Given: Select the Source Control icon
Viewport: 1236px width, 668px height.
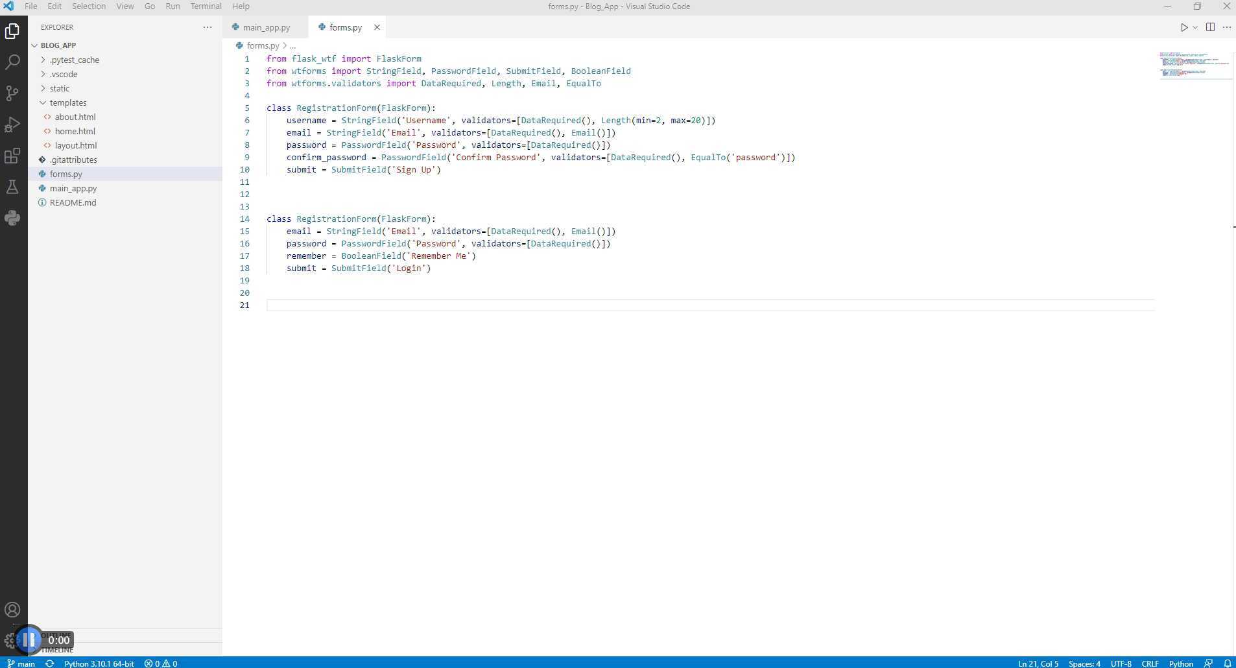Looking at the screenshot, I should coord(12,93).
